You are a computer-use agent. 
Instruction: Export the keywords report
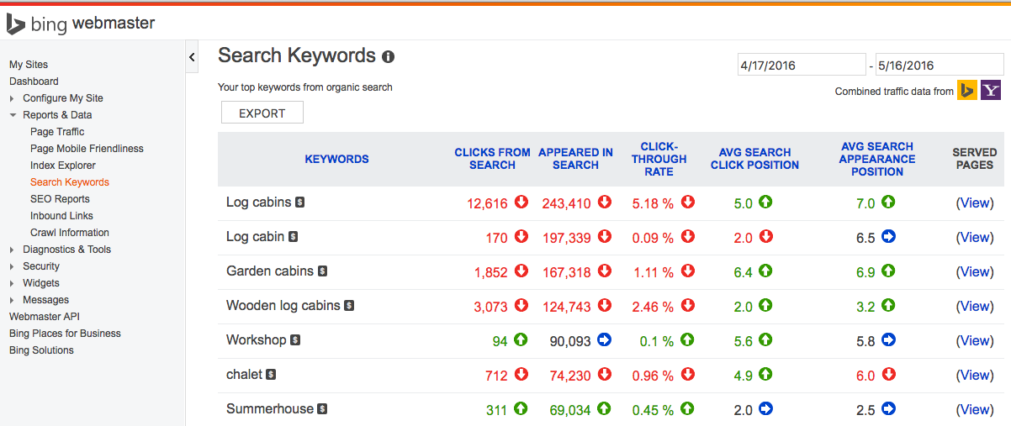tap(262, 113)
